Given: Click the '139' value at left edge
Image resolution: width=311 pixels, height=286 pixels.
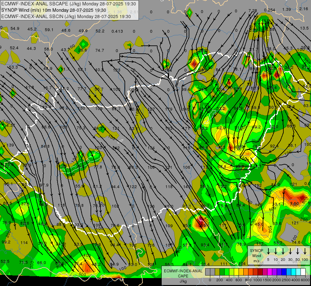Looking at the screenshot, I should pyautogui.click(x=10, y=145).
